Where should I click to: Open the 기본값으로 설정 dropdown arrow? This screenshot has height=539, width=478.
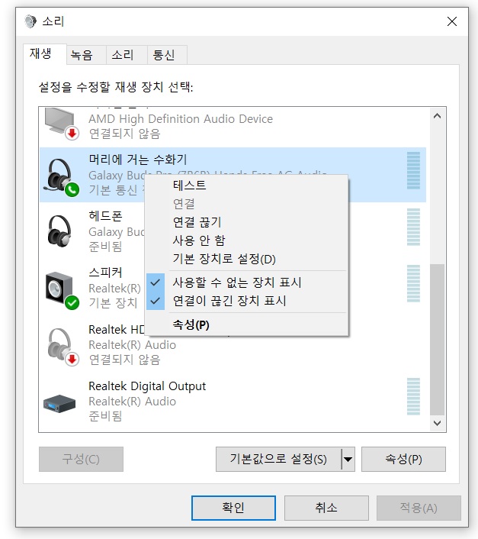pos(348,460)
